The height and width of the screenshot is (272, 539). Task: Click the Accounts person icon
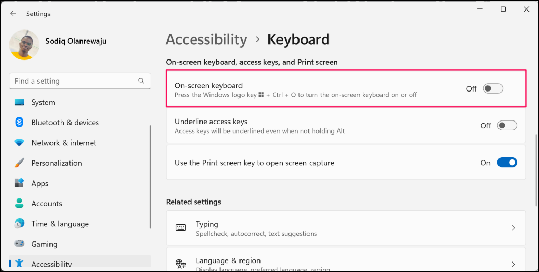pyautogui.click(x=19, y=204)
